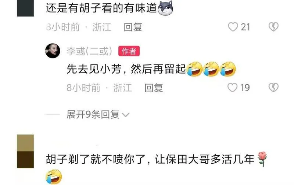Open the dark avatar of the top commenter
Screen dimensions: 294x185
[x=25, y=8]
